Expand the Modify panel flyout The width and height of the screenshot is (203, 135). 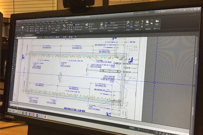coord(38,33)
